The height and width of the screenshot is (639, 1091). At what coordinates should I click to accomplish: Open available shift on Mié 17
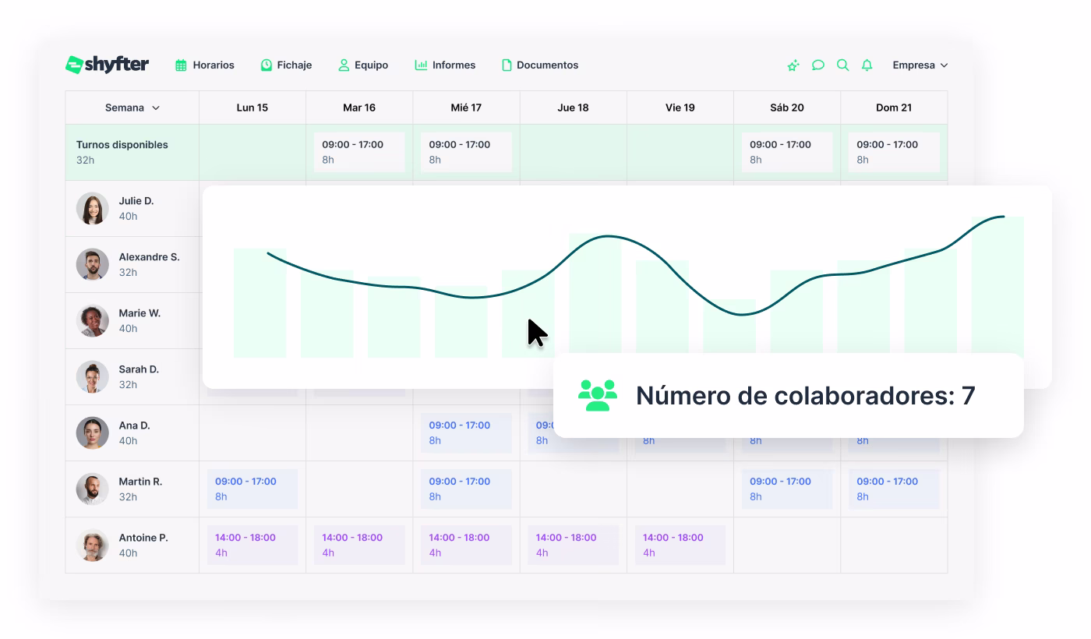(466, 152)
